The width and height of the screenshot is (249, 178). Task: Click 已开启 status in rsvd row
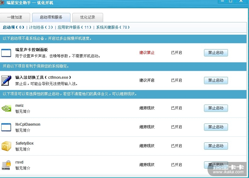click(x=176, y=165)
